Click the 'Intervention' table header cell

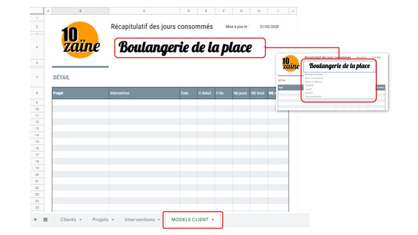[x=144, y=93]
